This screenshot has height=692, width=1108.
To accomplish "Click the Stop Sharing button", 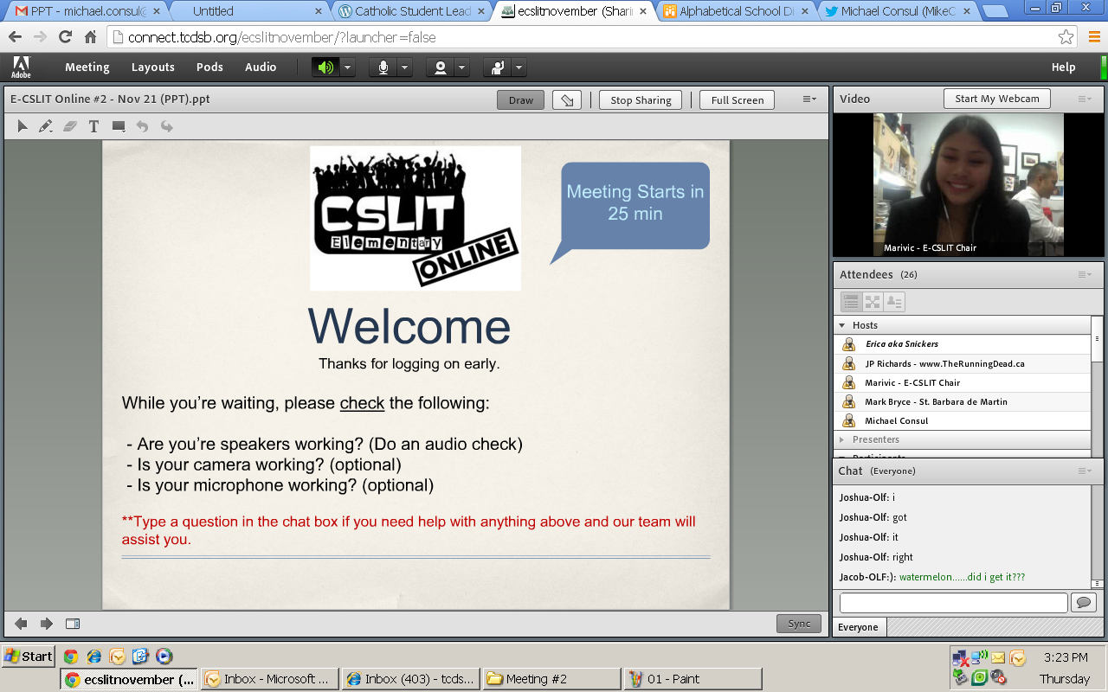I will click(x=640, y=100).
